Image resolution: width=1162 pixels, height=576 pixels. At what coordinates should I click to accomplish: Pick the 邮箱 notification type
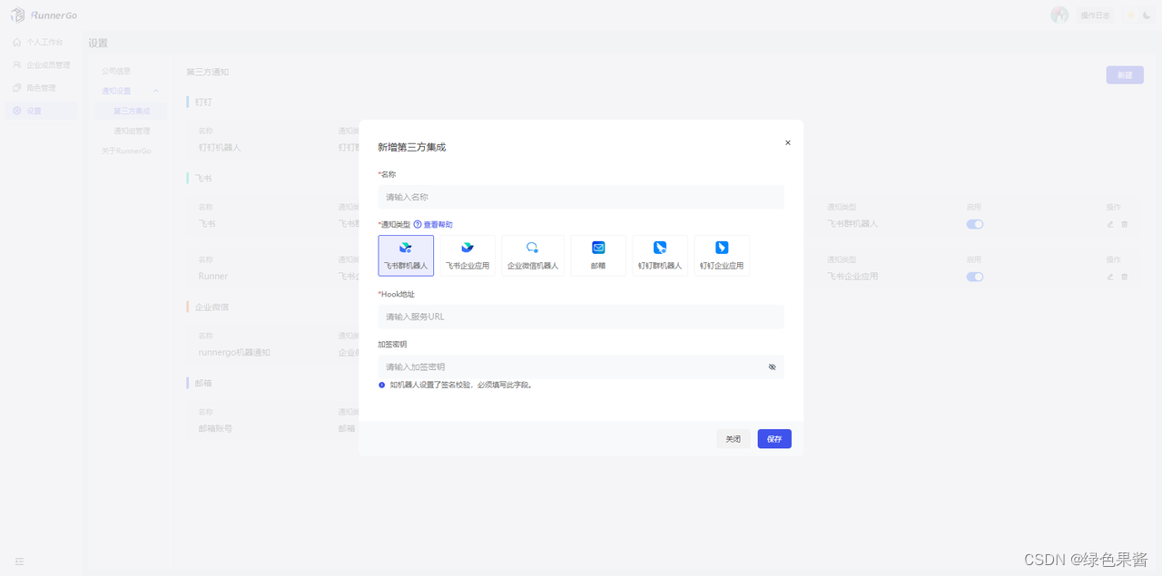(x=598, y=256)
